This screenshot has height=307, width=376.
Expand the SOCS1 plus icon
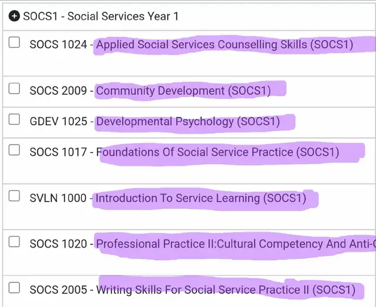pyautogui.click(x=15, y=16)
